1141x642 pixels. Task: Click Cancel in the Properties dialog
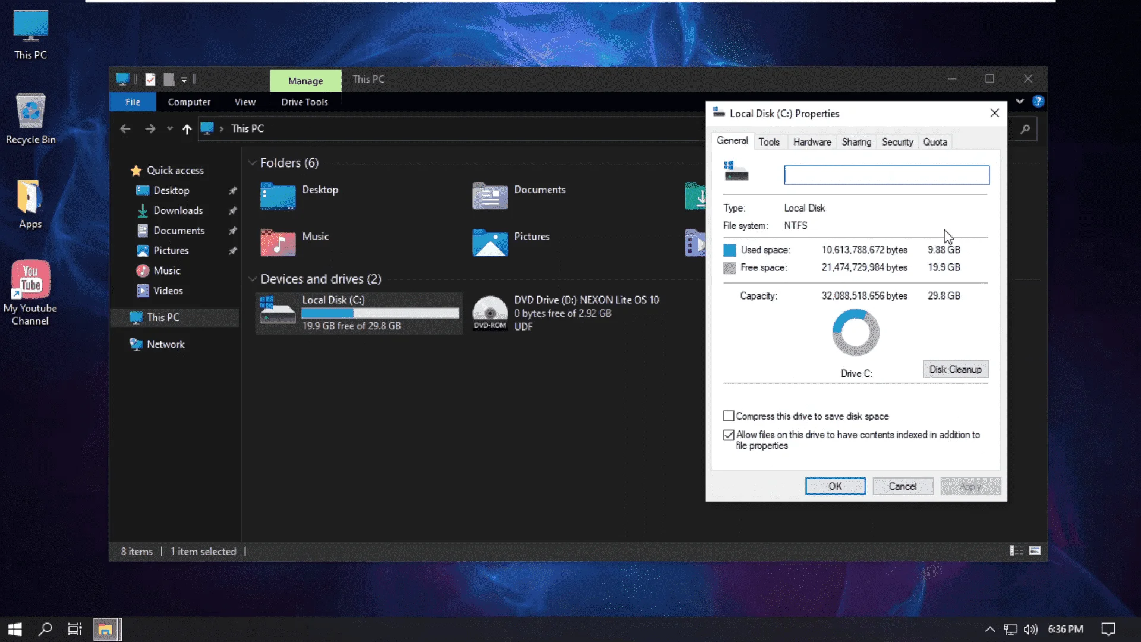[903, 486]
